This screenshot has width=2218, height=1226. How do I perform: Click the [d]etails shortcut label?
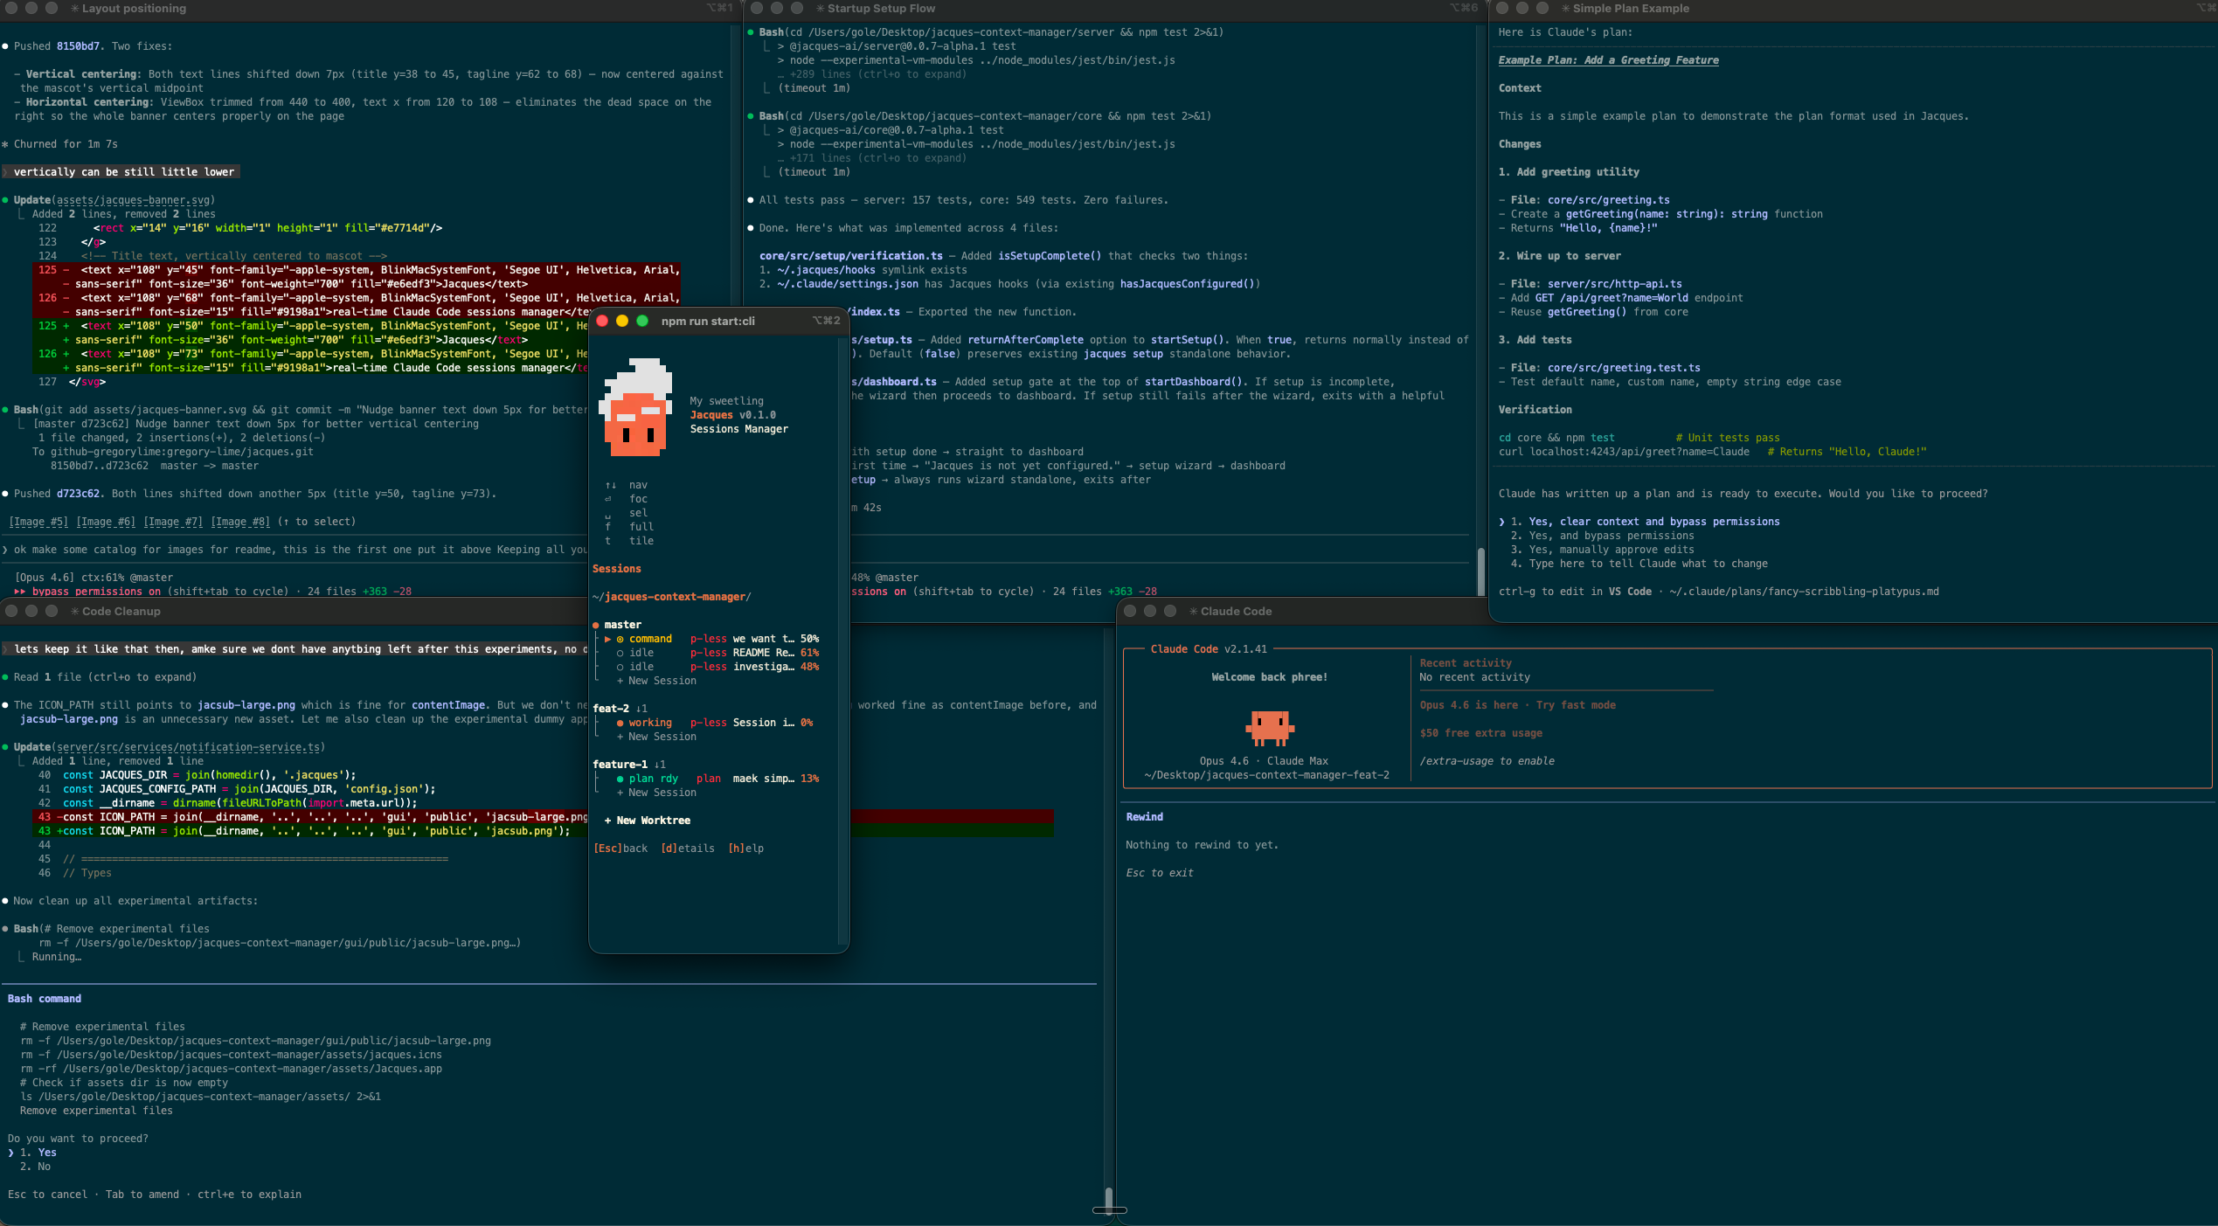(x=688, y=849)
